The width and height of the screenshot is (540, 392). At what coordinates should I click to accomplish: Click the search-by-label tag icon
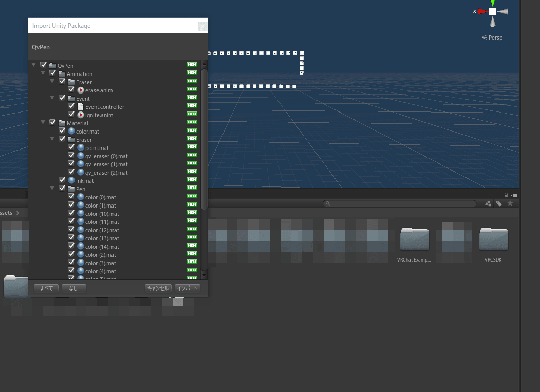(x=499, y=204)
